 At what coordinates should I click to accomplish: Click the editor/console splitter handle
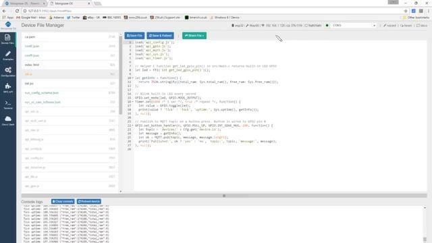point(224,196)
